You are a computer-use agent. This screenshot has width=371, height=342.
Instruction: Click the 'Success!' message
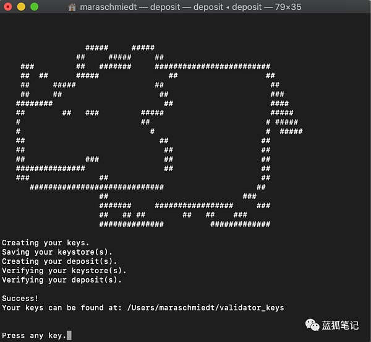pyautogui.click(x=20, y=298)
